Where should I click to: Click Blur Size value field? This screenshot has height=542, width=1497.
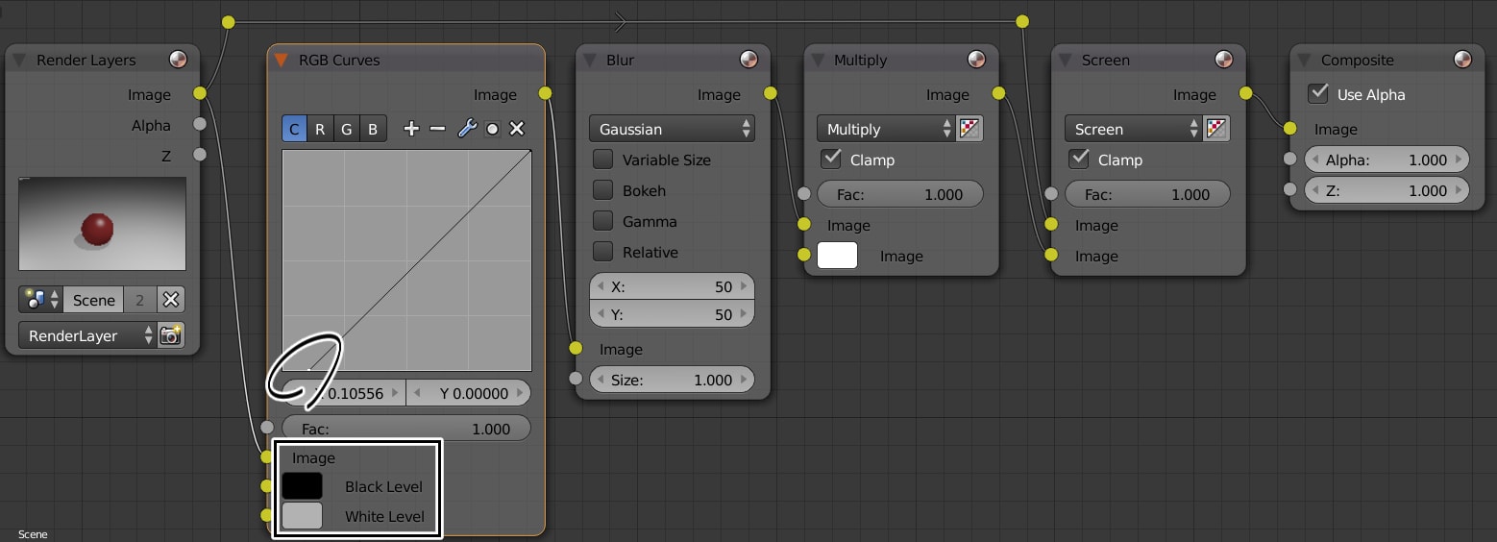click(672, 380)
